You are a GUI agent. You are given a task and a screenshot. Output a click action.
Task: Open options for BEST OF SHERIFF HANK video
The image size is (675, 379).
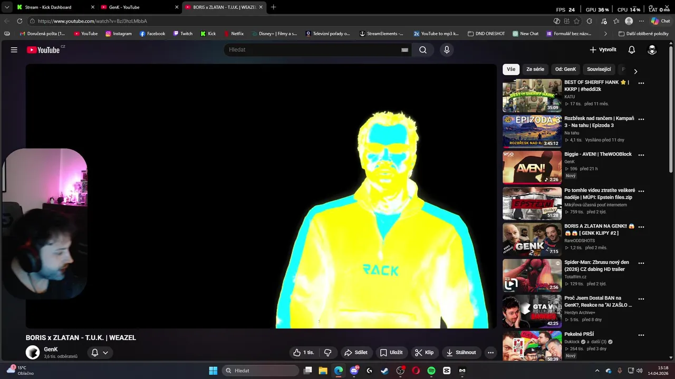point(641,83)
